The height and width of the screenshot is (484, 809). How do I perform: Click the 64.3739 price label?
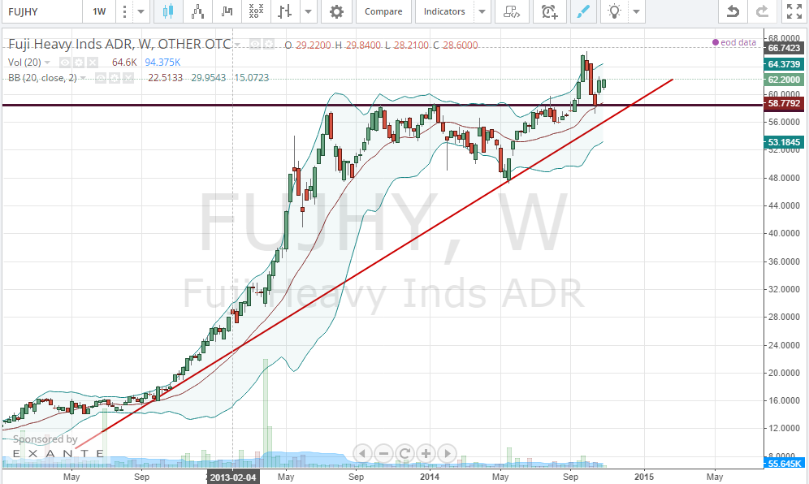coord(784,64)
